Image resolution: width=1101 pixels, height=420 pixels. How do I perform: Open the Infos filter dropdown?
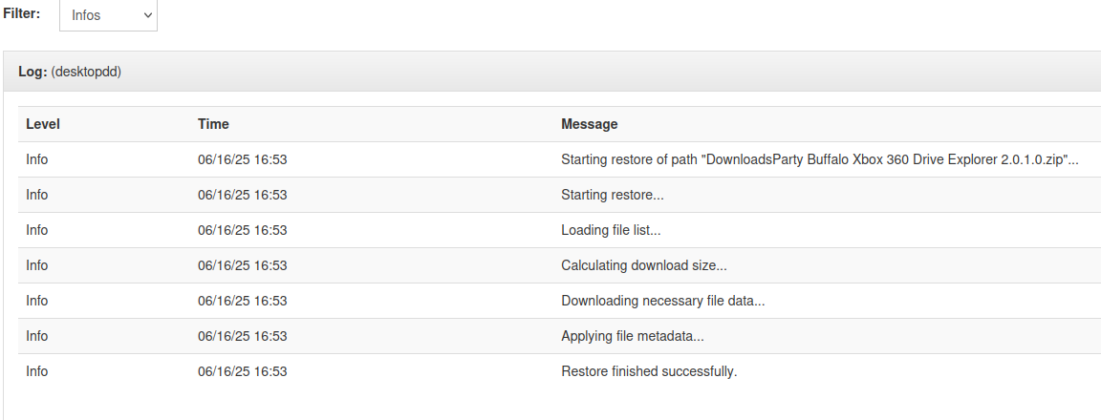point(108,14)
